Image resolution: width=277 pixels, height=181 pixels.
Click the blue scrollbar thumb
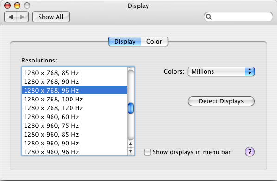point(130,108)
